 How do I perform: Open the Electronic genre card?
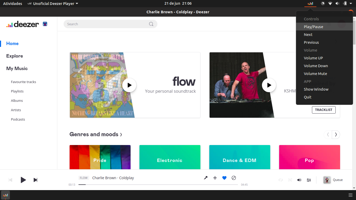click(170, 157)
